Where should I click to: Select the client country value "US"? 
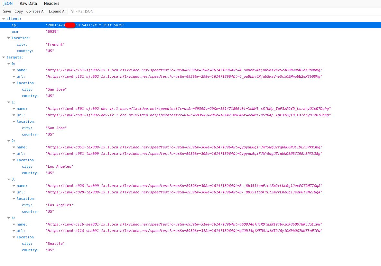50,51
